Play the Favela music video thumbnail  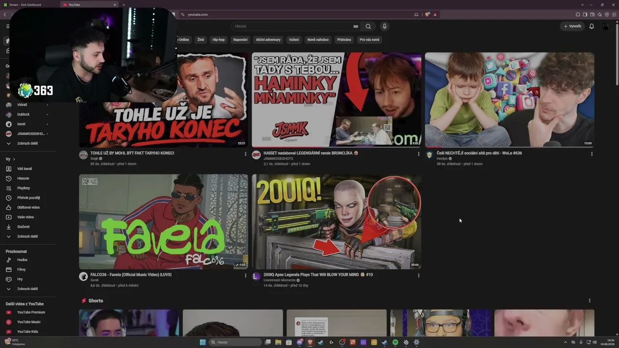tap(163, 221)
